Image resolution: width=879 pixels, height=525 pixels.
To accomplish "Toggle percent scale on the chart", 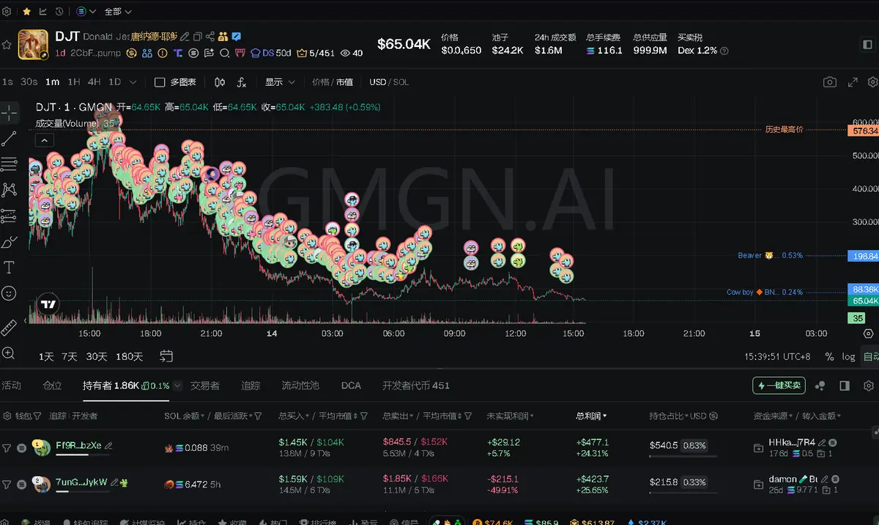I will (829, 356).
